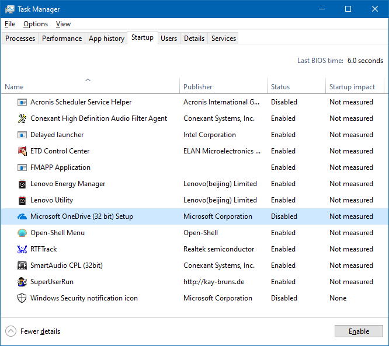Switch to the Performance tab
Image resolution: width=389 pixels, height=346 pixels.
click(x=62, y=39)
